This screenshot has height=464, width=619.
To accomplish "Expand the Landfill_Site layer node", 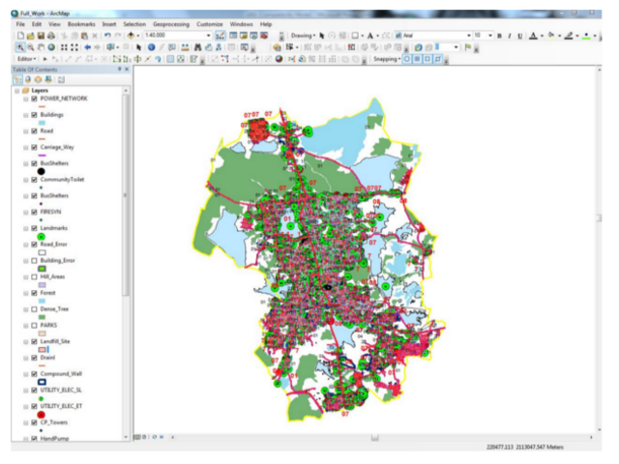I will click(26, 341).
